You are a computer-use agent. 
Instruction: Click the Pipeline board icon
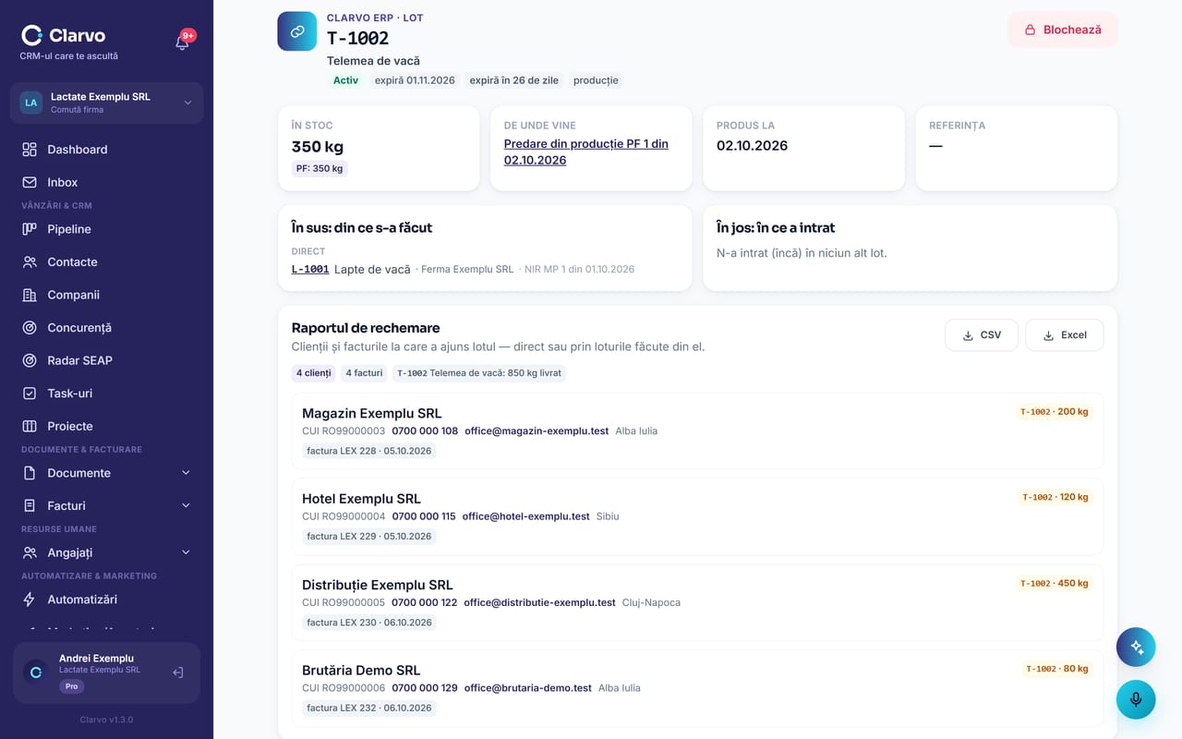click(30, 229)
